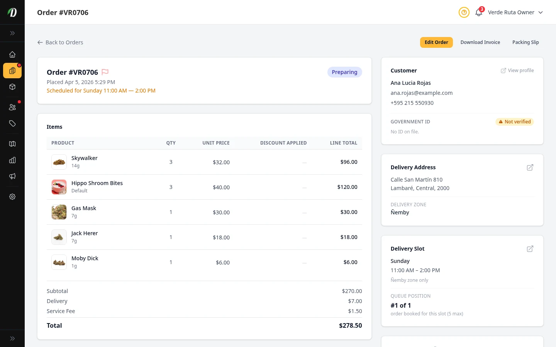Viewport: 556px width, 347px height.
Task: Select the Orders clipboard icon in sidebar
Action: tap(12, 71)
